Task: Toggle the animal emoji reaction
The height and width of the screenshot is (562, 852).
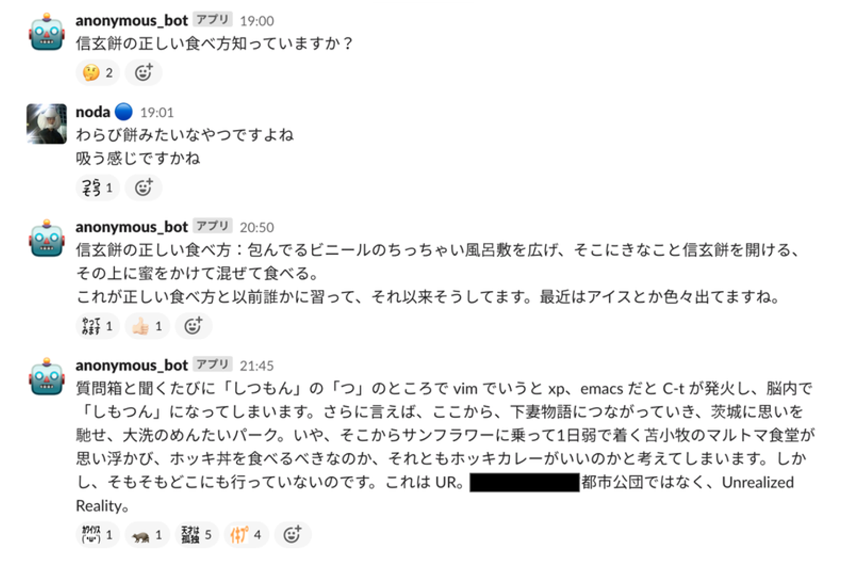Action: (147, 535)
